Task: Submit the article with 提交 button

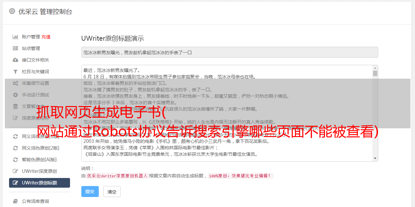Action: [90, 192]
